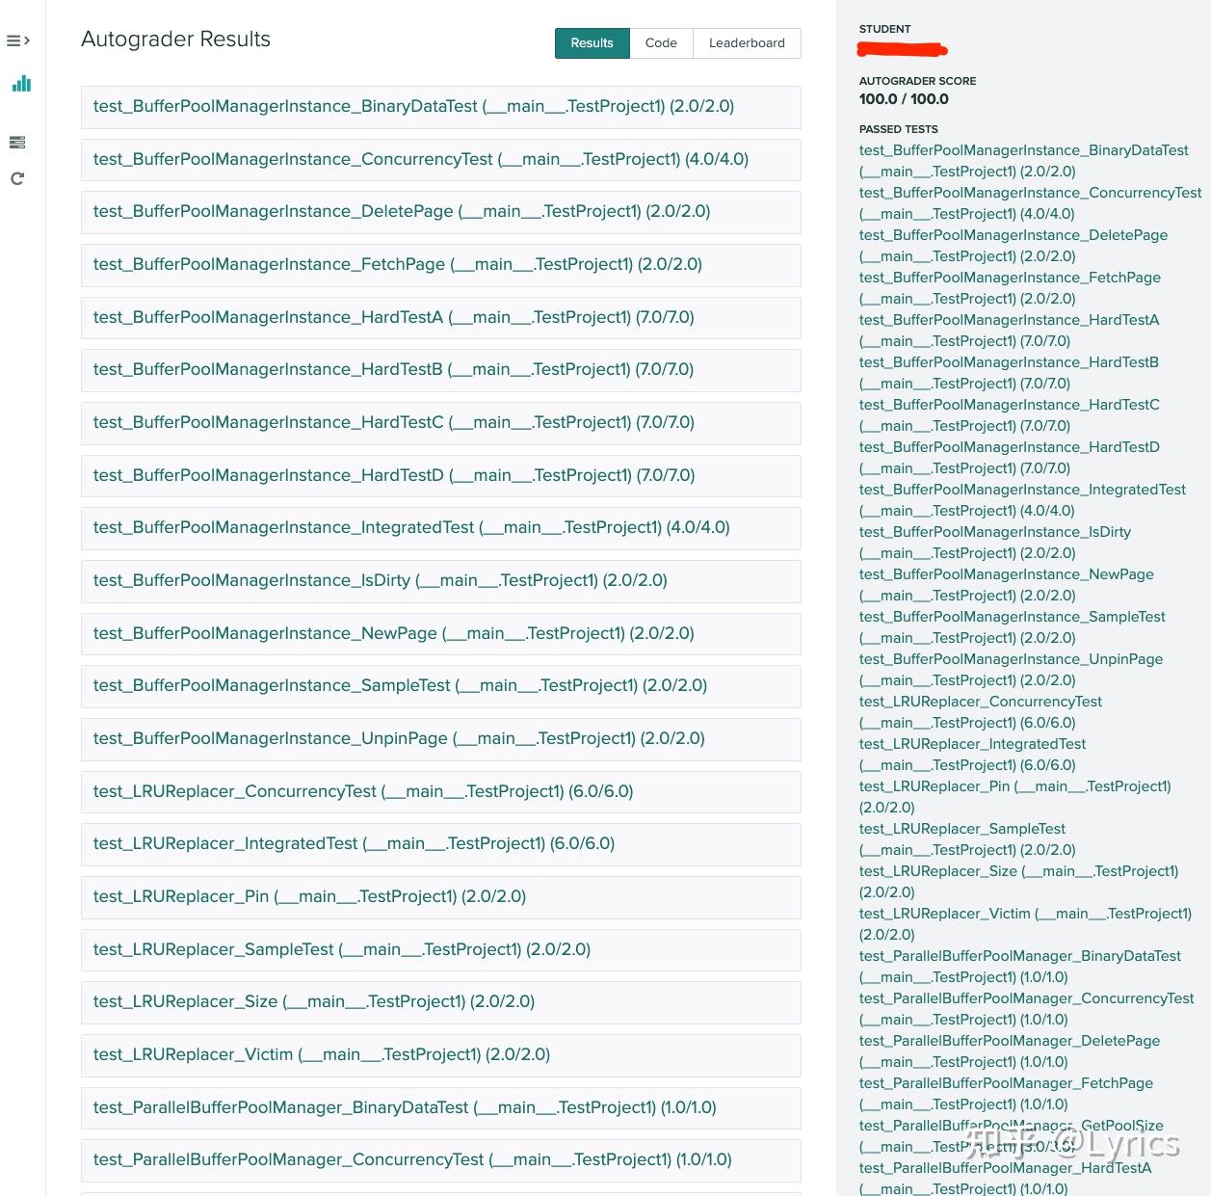Open the bar chart statistics icon
Viewport: 1211px width, 1196px height.
coord(21,84)
